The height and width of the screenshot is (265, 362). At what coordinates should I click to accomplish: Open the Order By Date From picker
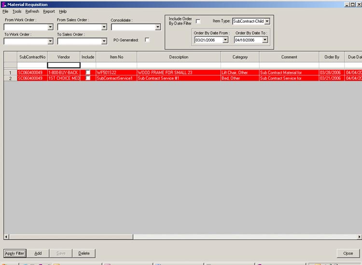click(x=225, y=40)
